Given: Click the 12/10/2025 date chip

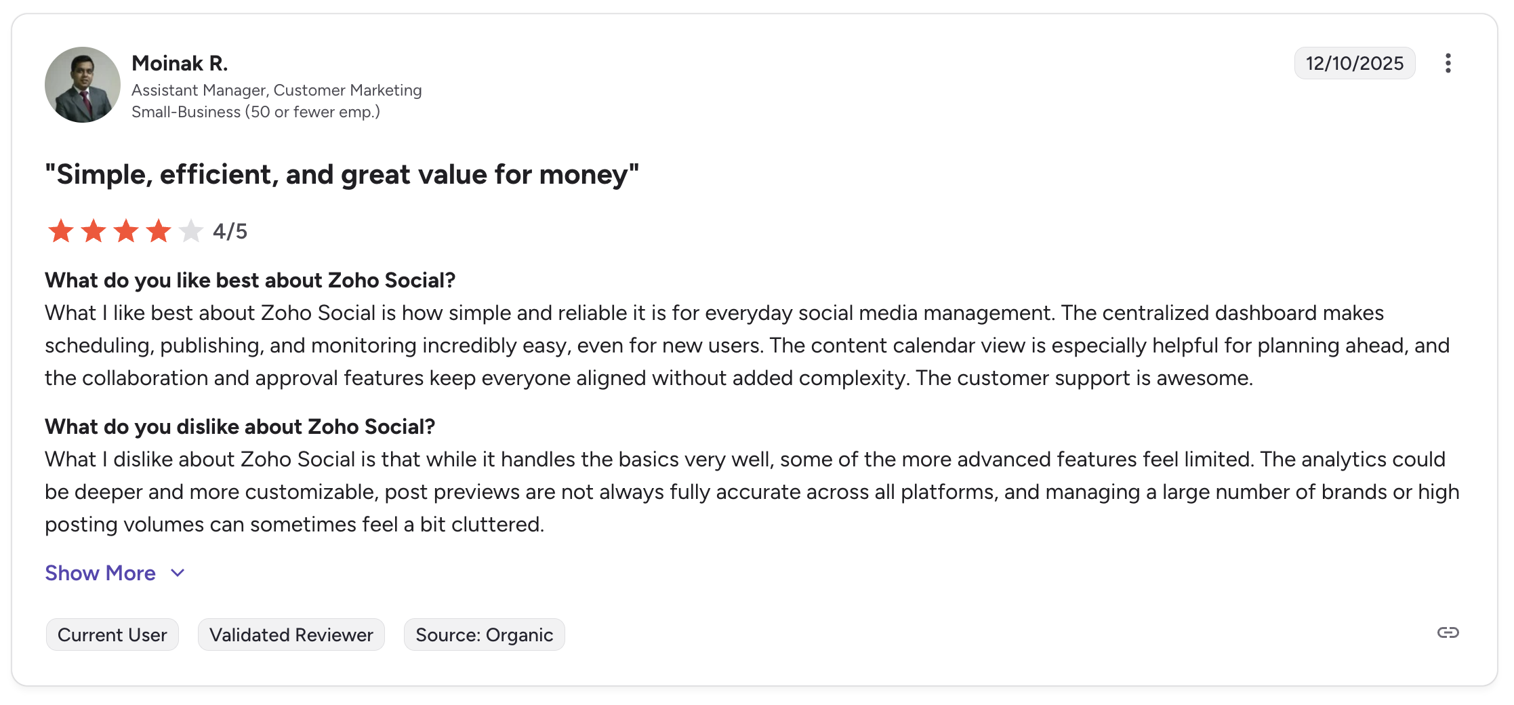Looking at the screenshot, I should tap(1354, 62).
